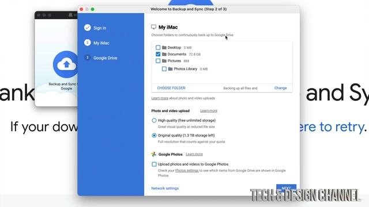Click the Change link for backup settings

[281, 88]
